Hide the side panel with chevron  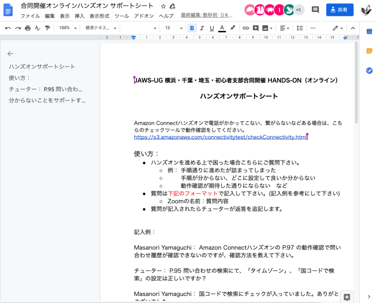click(x=369, y=297)
